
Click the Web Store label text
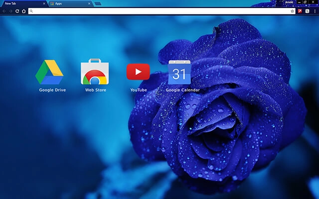click(96, 90)
